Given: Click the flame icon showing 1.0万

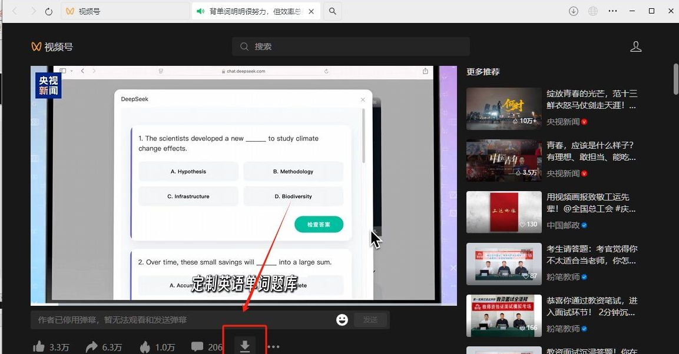Looking at the screenshot, I should click(x=145, y=347).
